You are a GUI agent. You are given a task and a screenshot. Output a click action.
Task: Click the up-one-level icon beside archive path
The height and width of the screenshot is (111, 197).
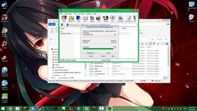[62, 25]
